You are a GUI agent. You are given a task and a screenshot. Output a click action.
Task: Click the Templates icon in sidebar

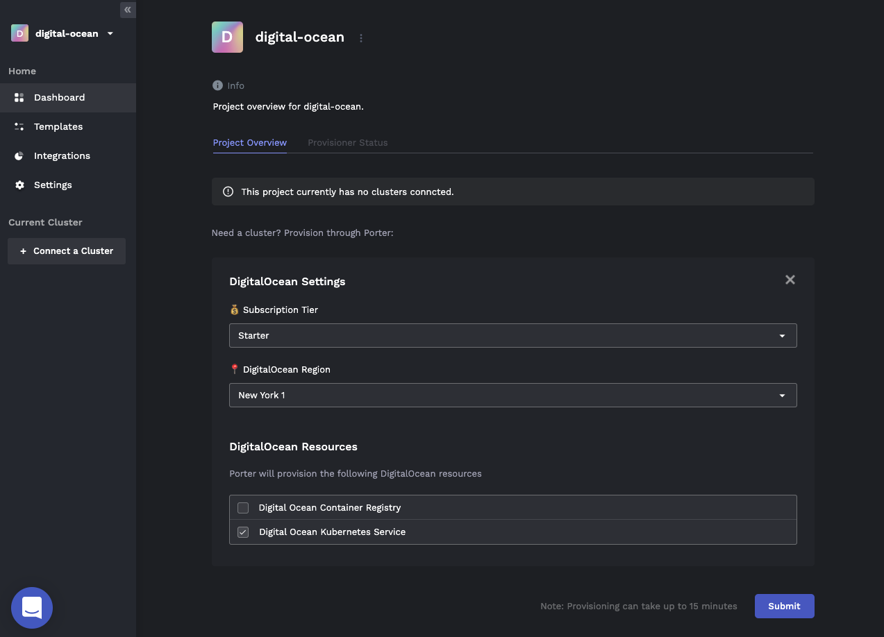click(19, 127)
